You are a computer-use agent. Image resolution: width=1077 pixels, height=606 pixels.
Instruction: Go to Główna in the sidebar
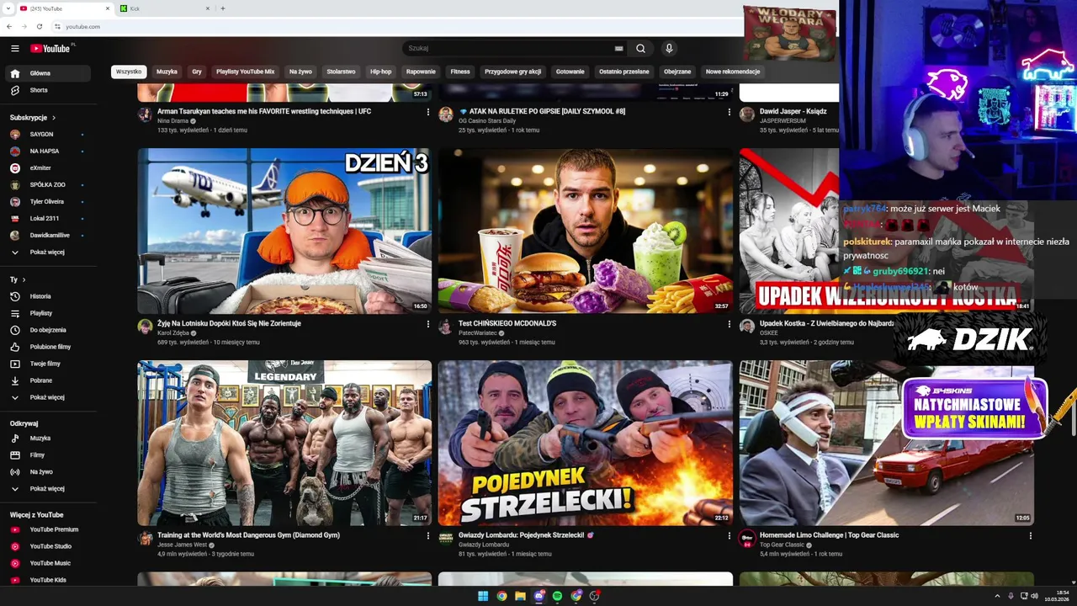50,73
